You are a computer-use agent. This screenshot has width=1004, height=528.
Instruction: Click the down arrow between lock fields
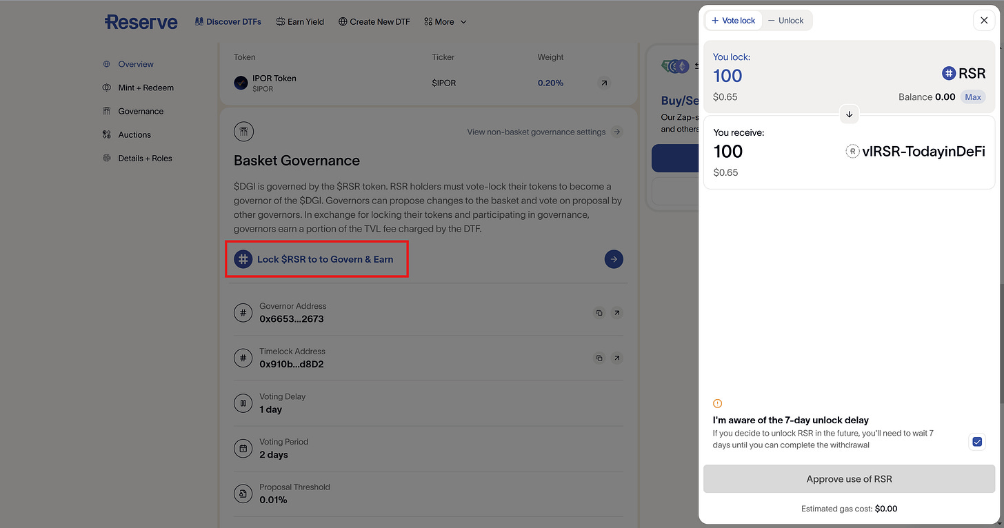(x=850, y=114)
